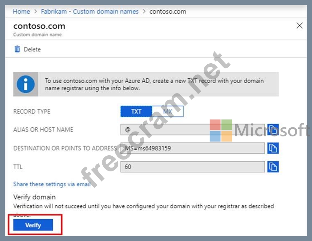Click the Verify button
312x241 pixels.
coord(33,225)
